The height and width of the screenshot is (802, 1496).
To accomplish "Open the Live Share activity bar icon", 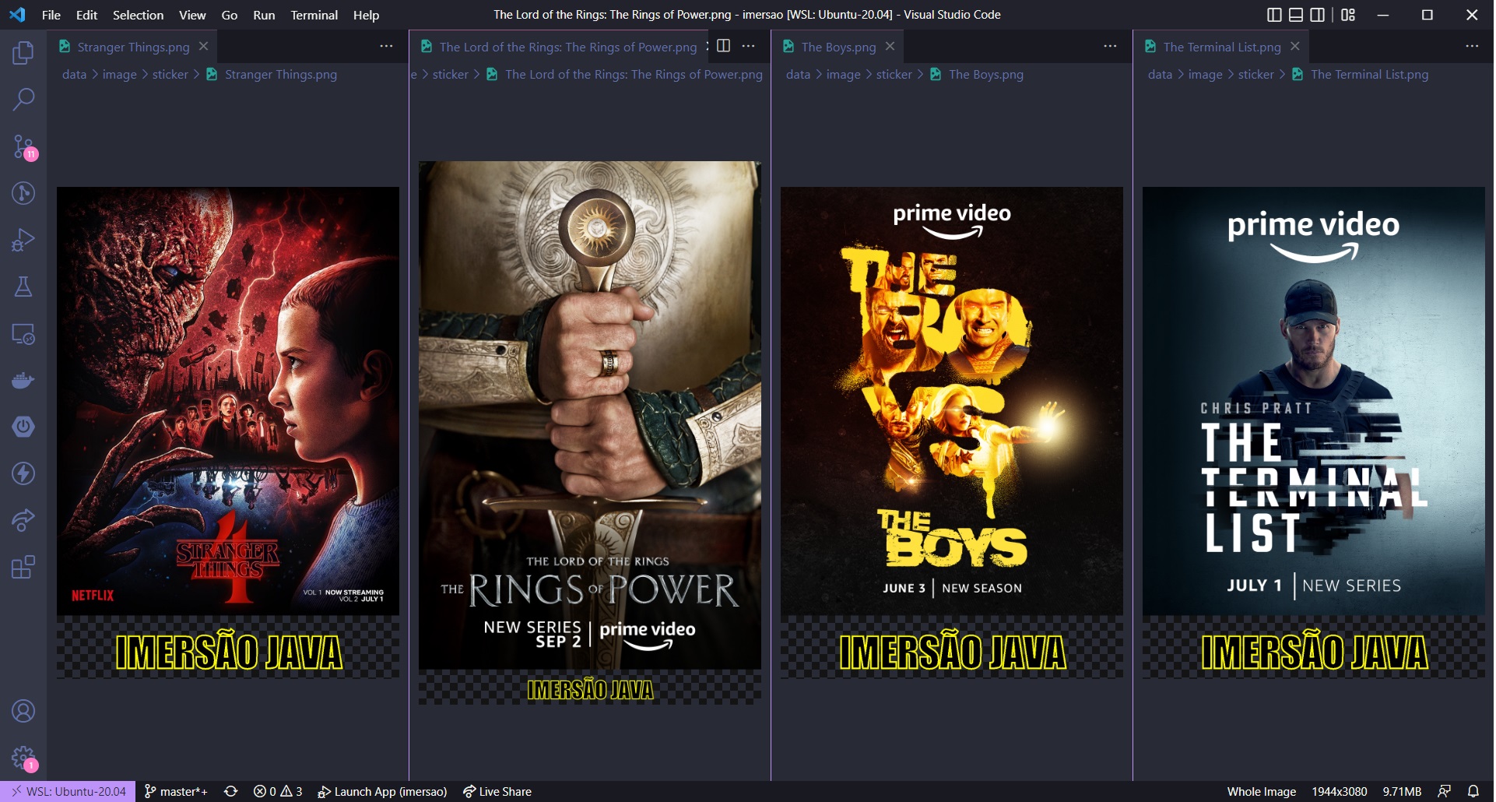I will pos(23,520).
